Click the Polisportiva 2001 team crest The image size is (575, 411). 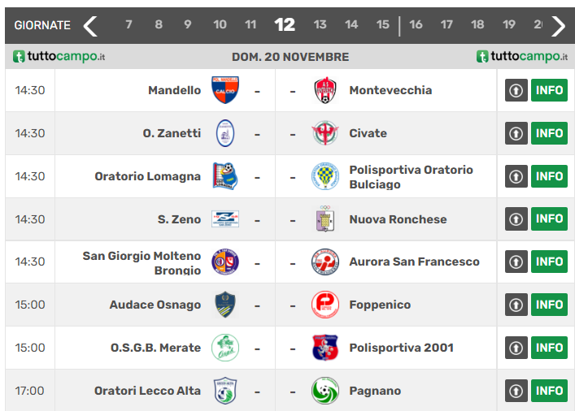pos(325,348)
